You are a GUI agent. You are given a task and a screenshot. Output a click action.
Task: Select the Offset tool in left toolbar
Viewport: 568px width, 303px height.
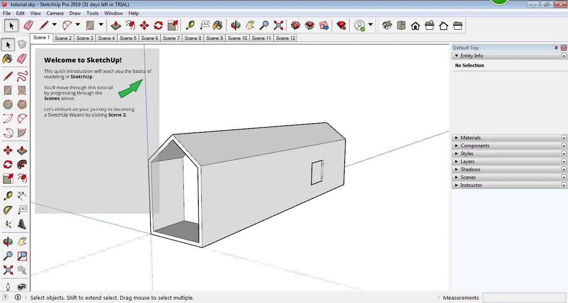coord(22,179)
